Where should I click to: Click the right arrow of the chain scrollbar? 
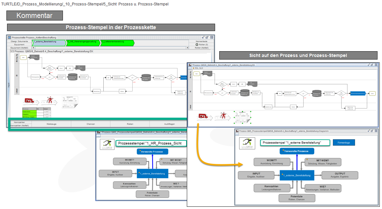[x=187, y=48]
